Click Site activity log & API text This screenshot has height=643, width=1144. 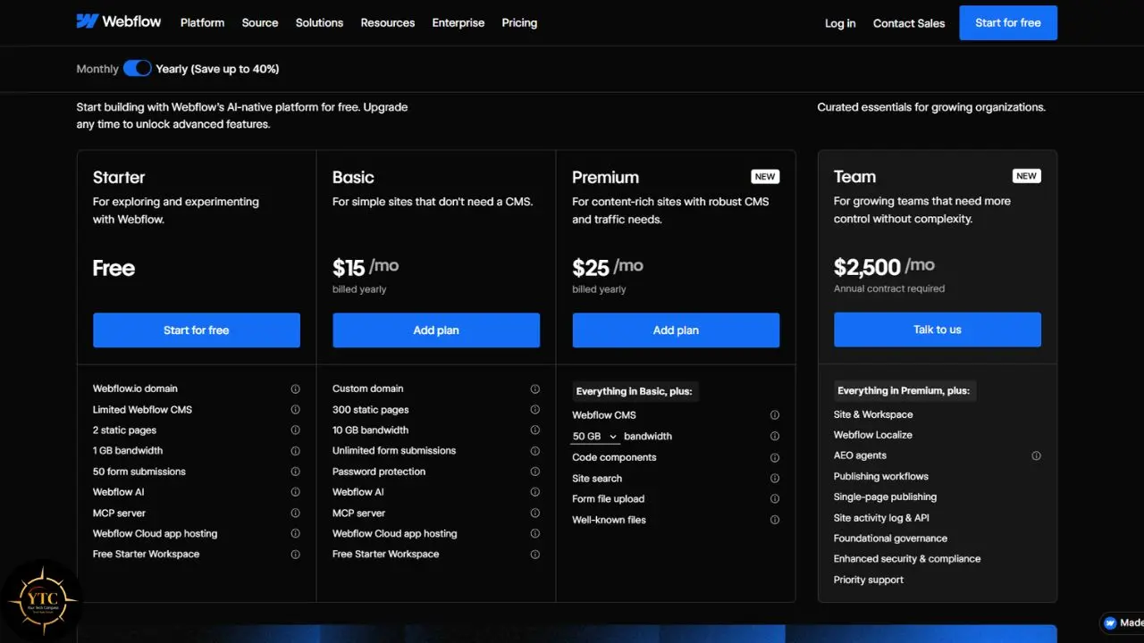(881, 518)
